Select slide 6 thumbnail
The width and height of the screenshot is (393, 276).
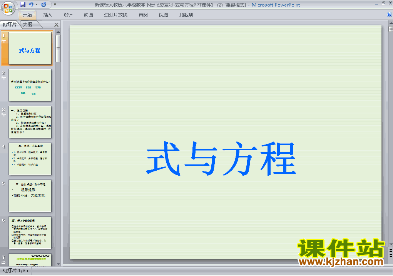click(30, 233)
